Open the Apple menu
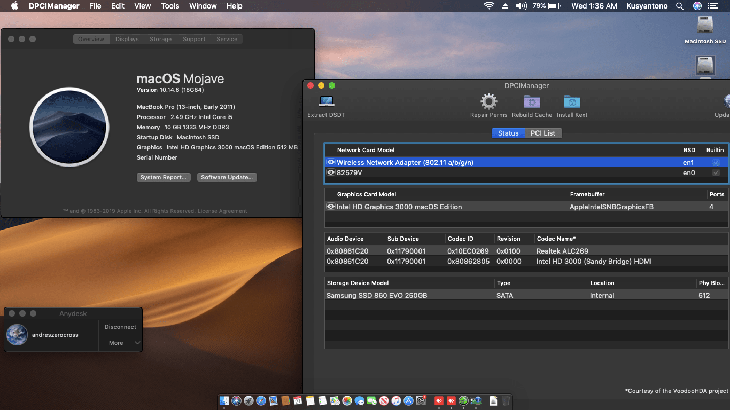The height and width of the screenshot is (410, 730). tap(14, 6)
